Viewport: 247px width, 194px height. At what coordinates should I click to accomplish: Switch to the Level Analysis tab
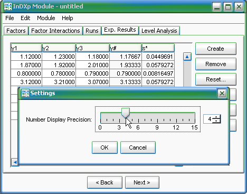click(159, 31)
